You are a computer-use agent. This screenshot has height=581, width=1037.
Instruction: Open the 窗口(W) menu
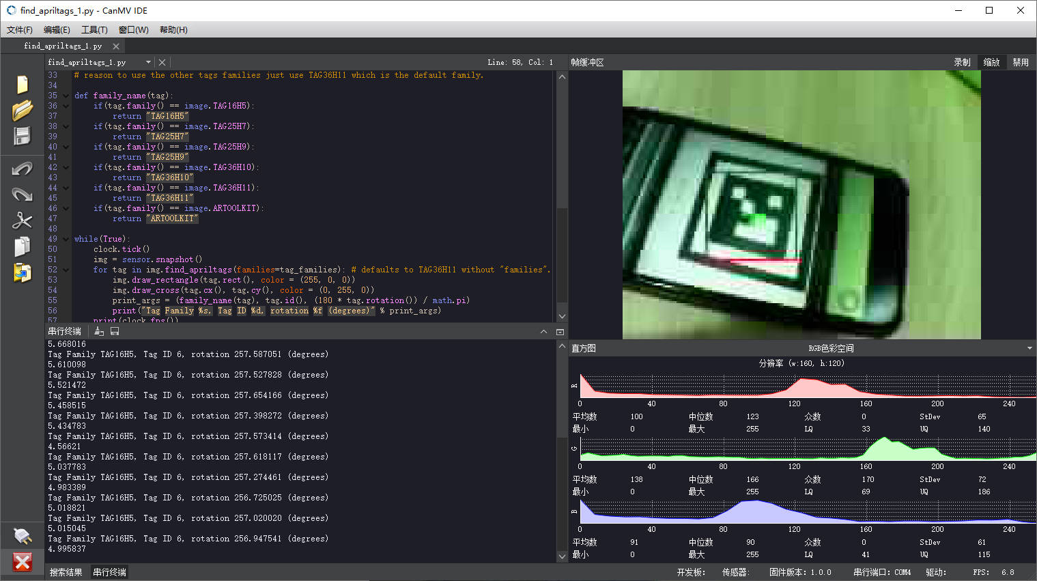(133, 30)
